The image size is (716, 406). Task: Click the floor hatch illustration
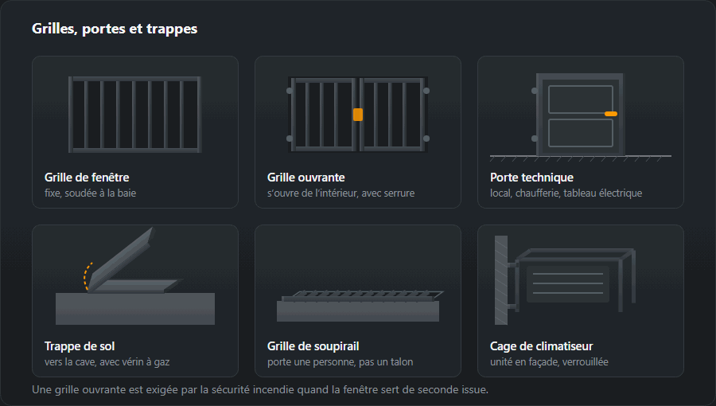point(135,276)
